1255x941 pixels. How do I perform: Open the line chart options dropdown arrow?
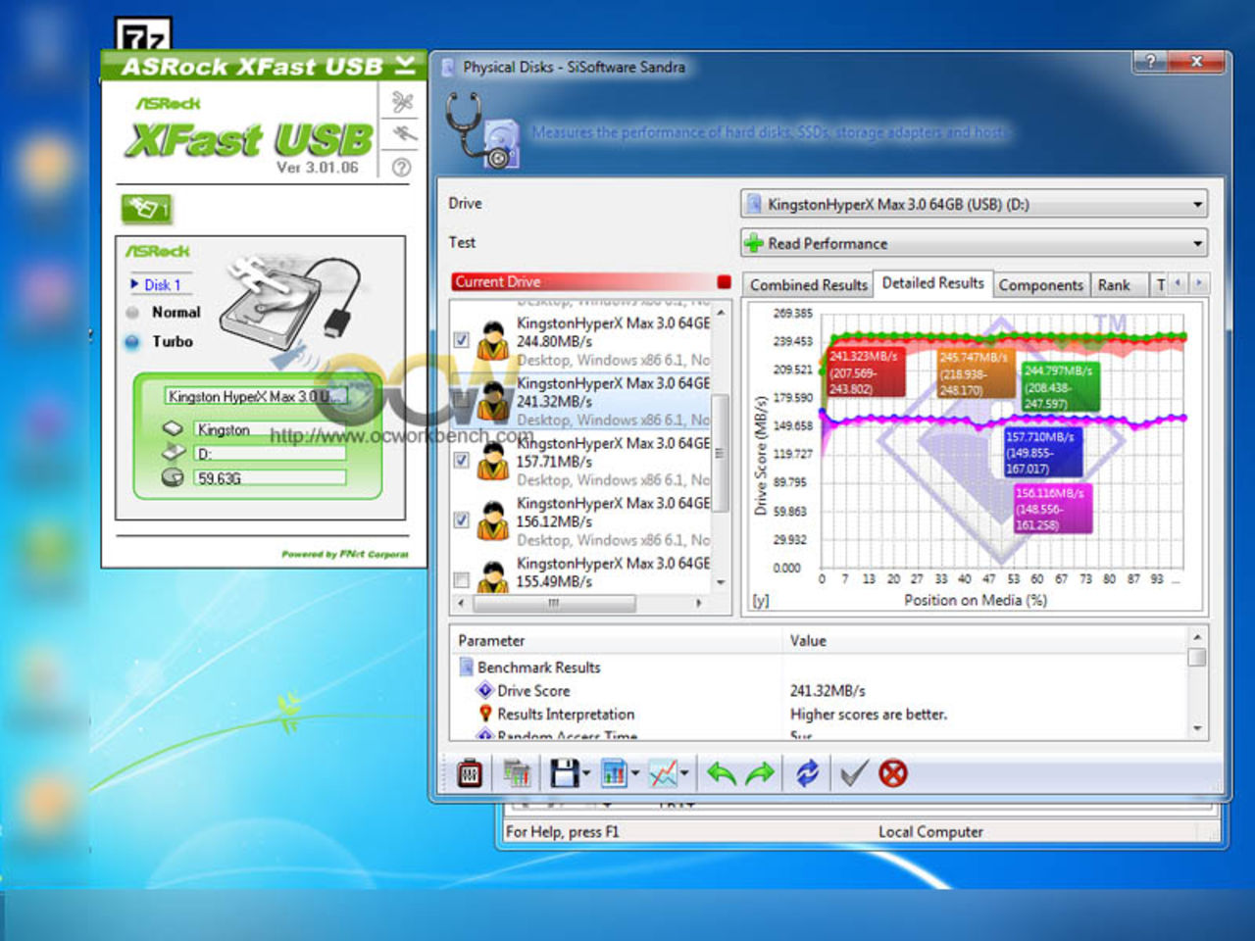pyautogui.click(x=684, y=773)
